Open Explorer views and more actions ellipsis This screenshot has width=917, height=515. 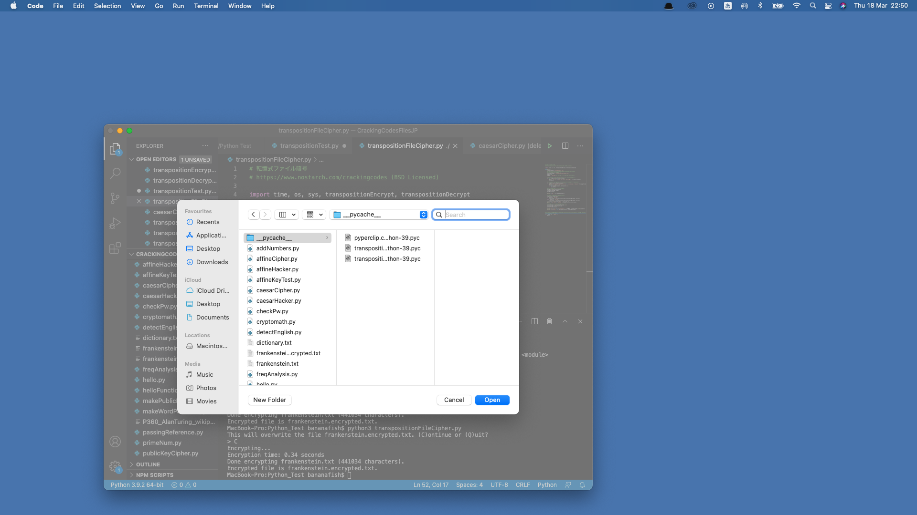pos(205,146)
